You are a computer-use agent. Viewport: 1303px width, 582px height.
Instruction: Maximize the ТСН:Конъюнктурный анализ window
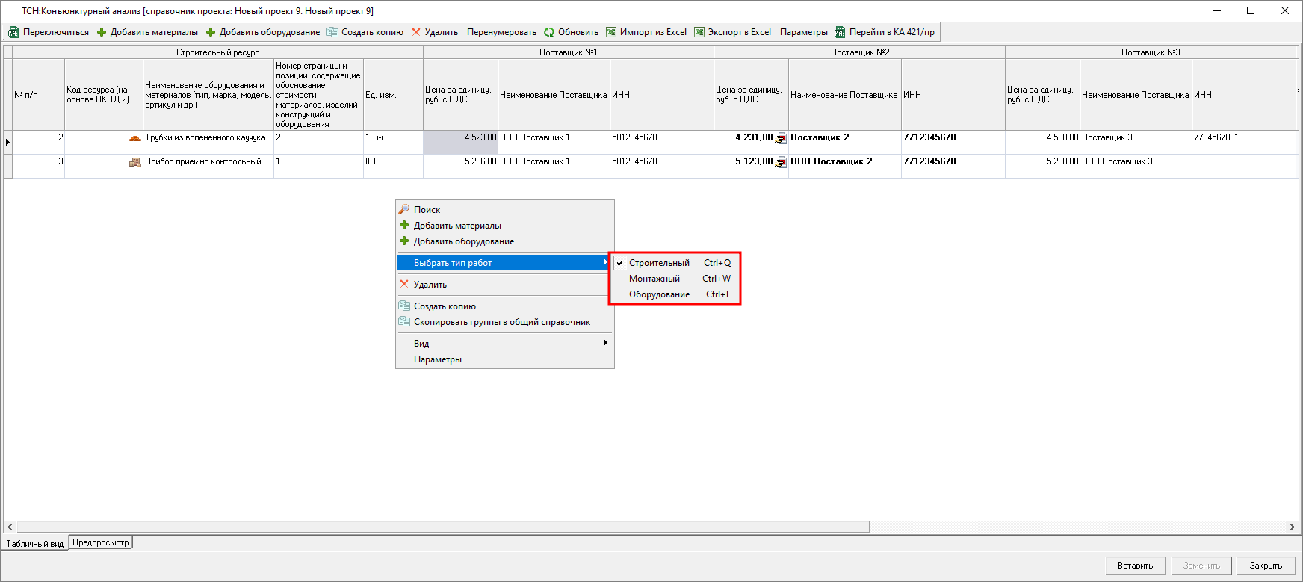pos(1251,10)
